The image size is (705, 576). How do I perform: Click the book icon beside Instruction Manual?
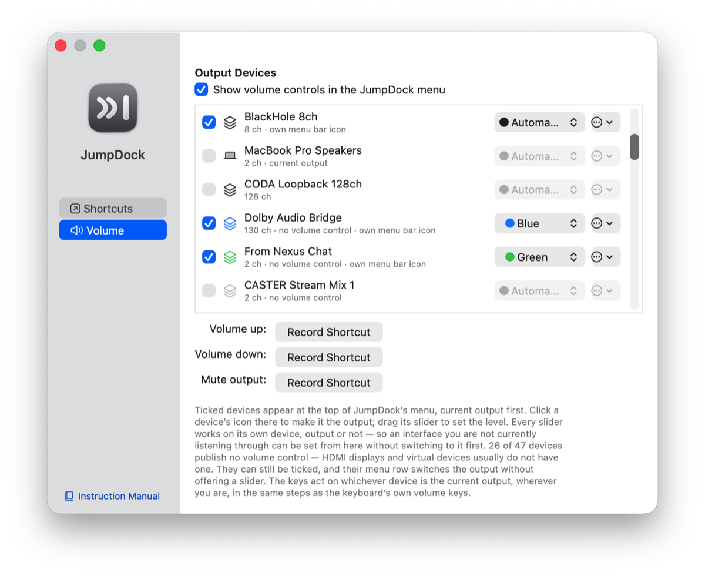(x=69, y=496)
